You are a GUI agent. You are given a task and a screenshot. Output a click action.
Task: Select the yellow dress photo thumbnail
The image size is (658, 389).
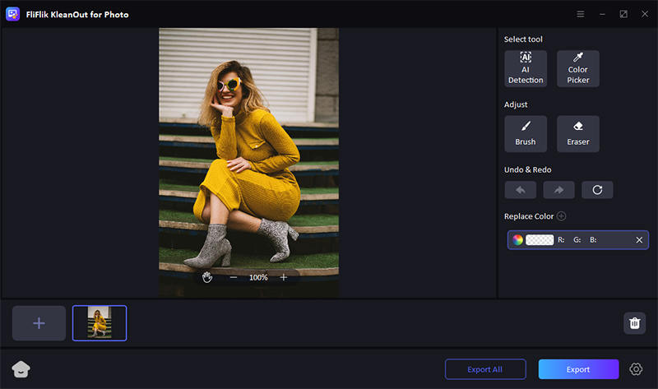click(100, 323)
